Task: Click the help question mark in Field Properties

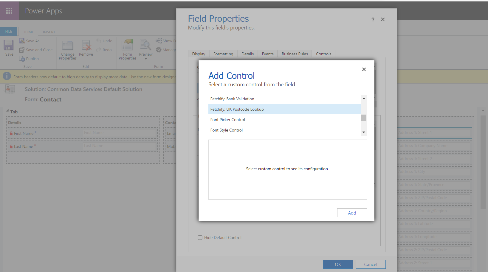Action: click(373, 19)
